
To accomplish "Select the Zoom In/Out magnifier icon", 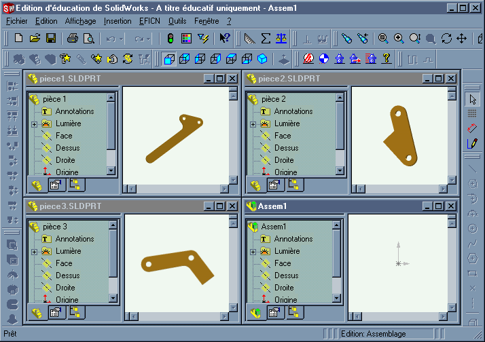I will point(415,38).
